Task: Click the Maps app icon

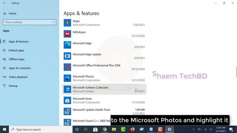Action: [67, 23]
